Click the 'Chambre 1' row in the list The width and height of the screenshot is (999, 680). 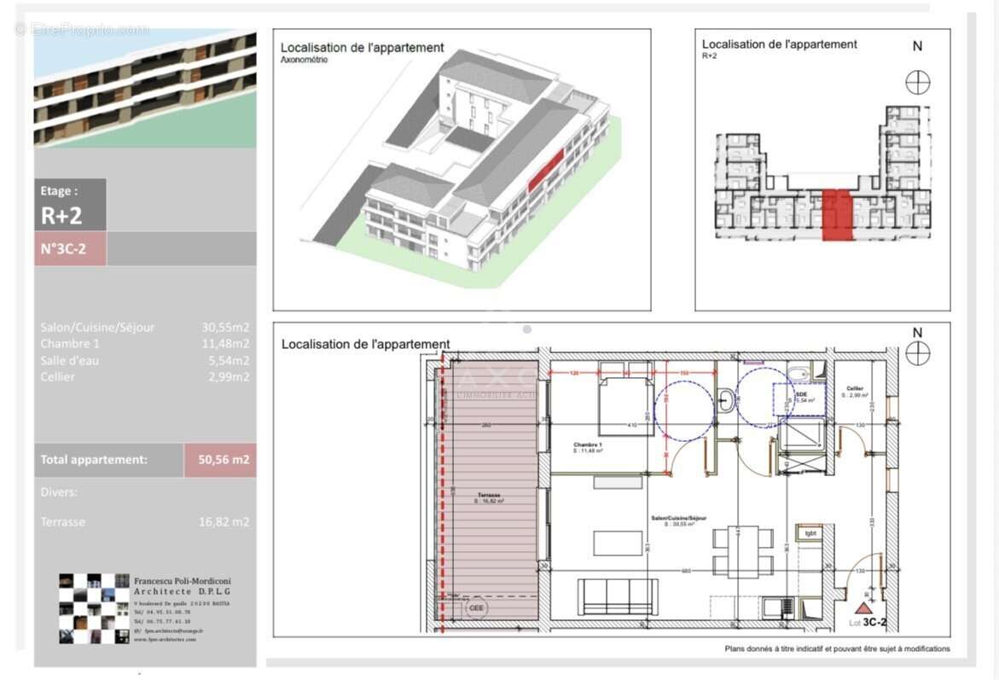[145, 344]
